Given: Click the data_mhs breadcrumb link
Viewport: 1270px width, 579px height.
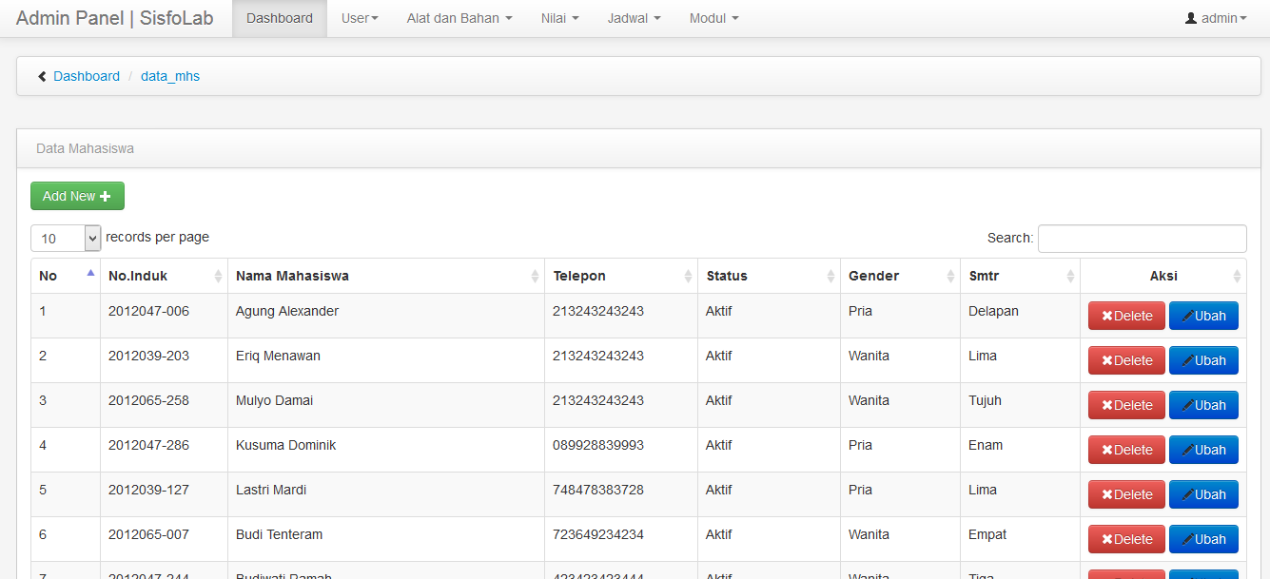Looking at the screenshot, I should 170,77.
